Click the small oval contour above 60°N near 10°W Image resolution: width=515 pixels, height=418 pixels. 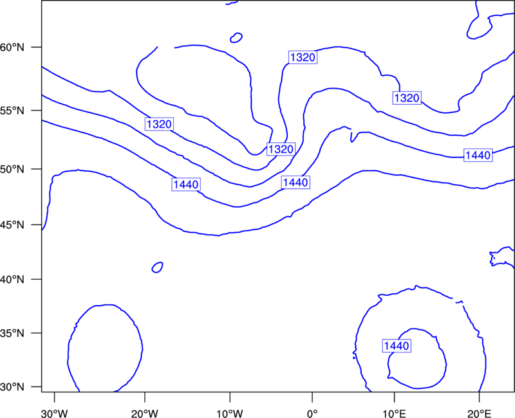click(x=236, y=38)
